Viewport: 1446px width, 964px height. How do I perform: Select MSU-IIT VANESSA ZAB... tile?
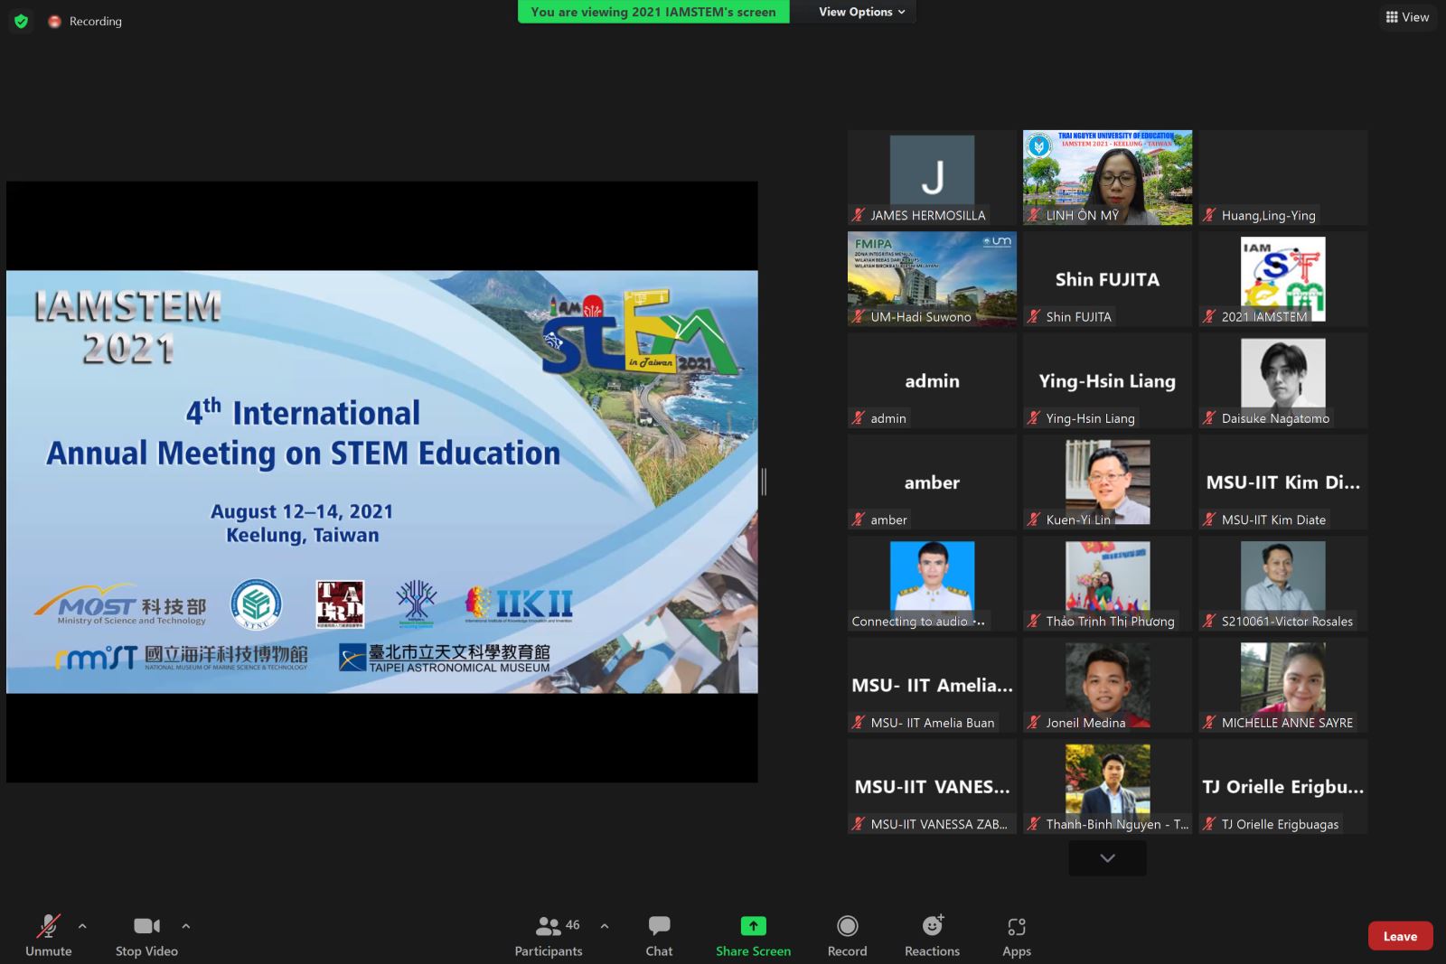[932, 786]
